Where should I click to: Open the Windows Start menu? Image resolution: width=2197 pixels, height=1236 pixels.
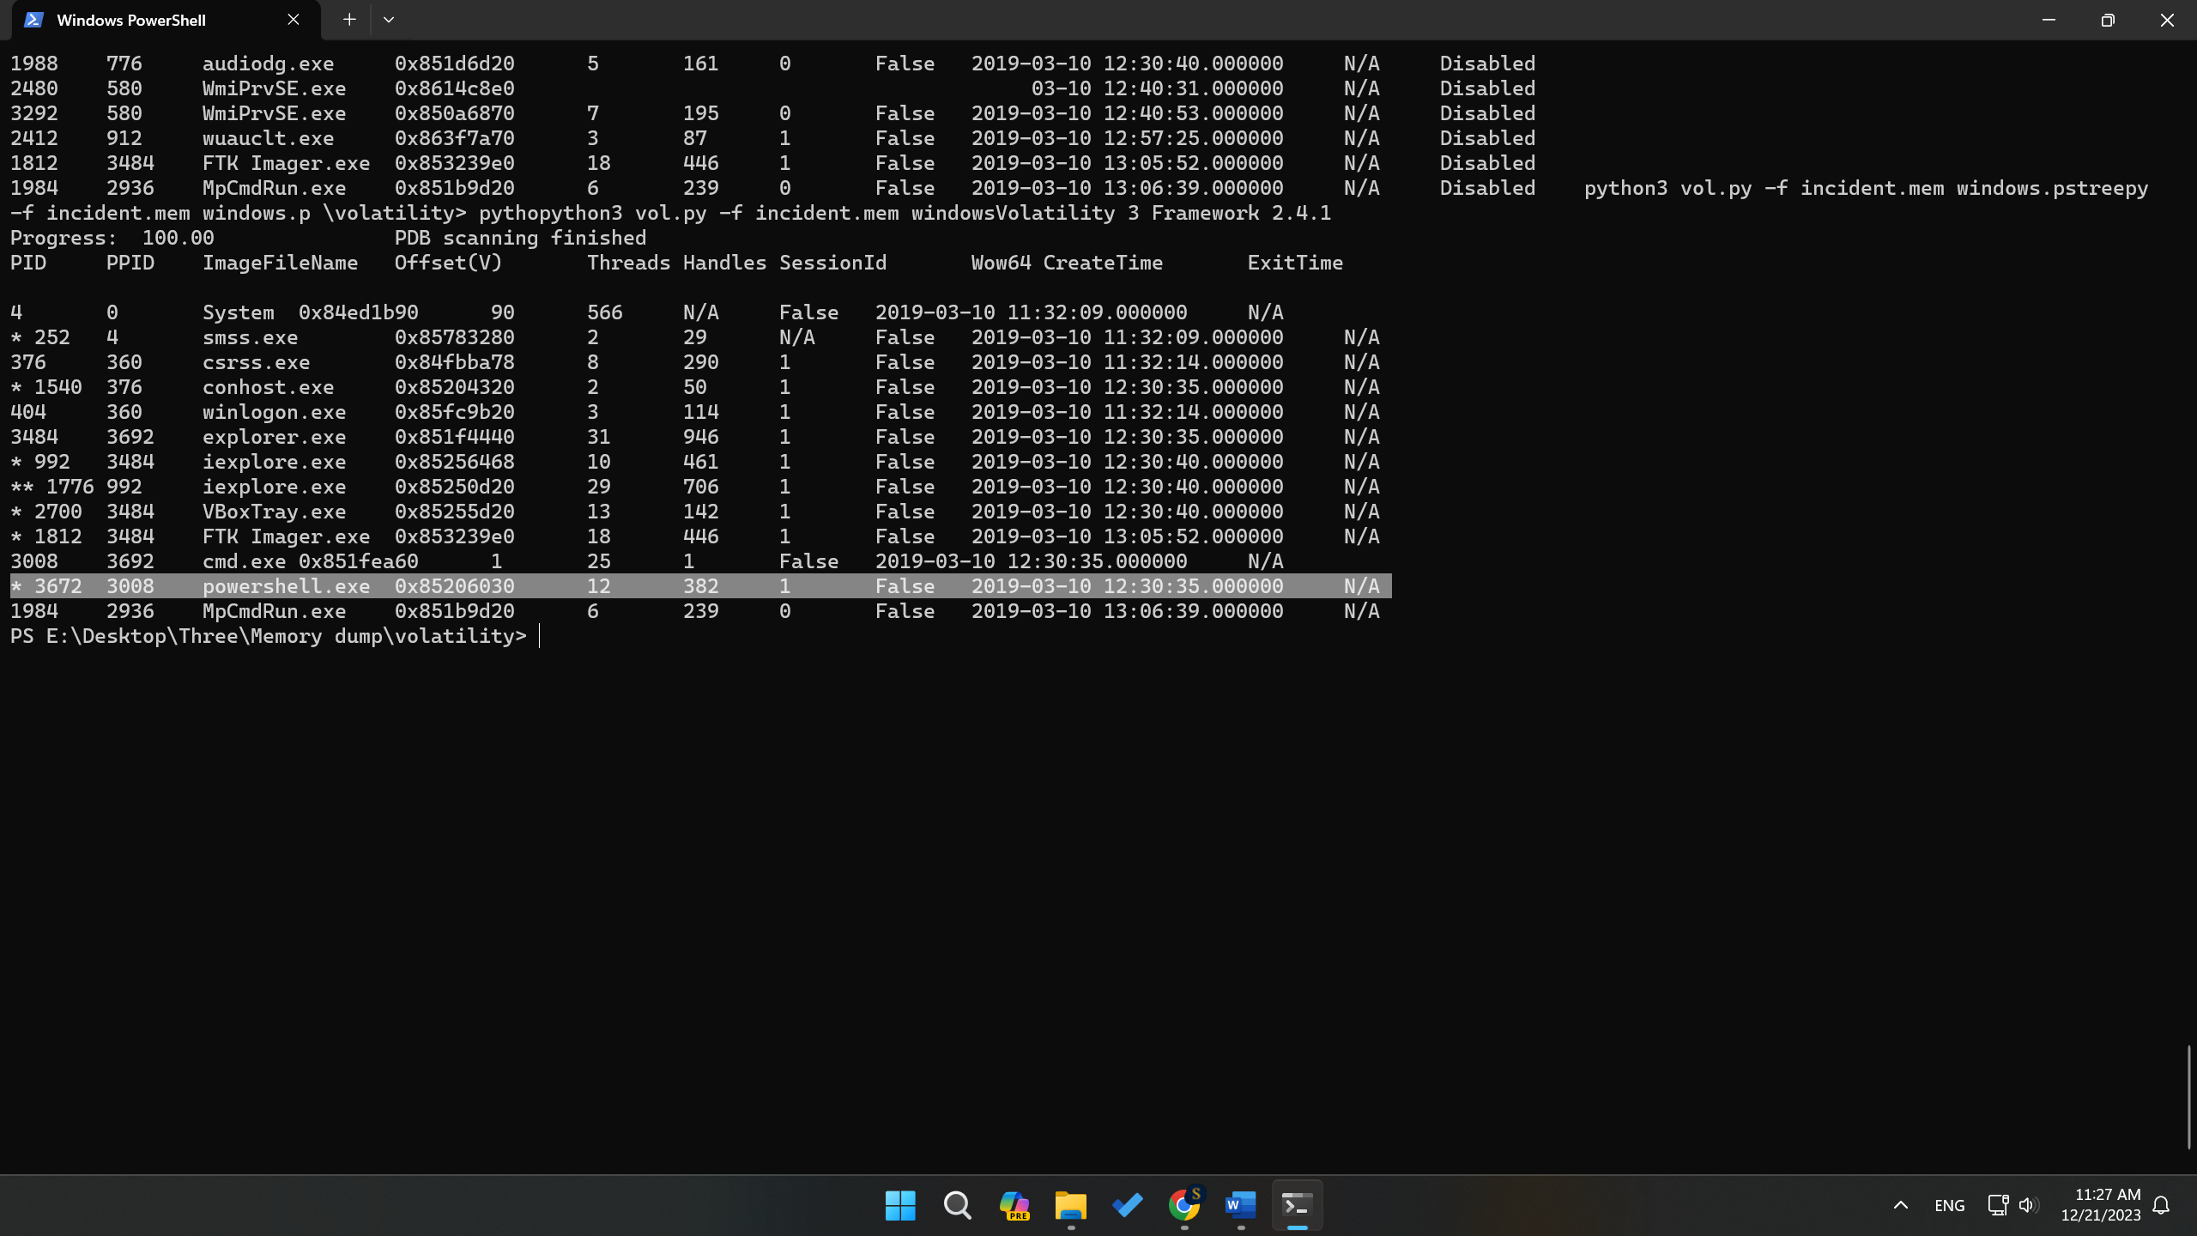pyautogui.click(x=900, y=1206)
